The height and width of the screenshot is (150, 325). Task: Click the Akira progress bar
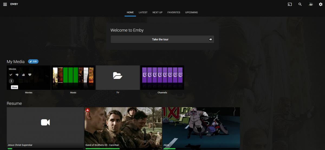(201, 149)
